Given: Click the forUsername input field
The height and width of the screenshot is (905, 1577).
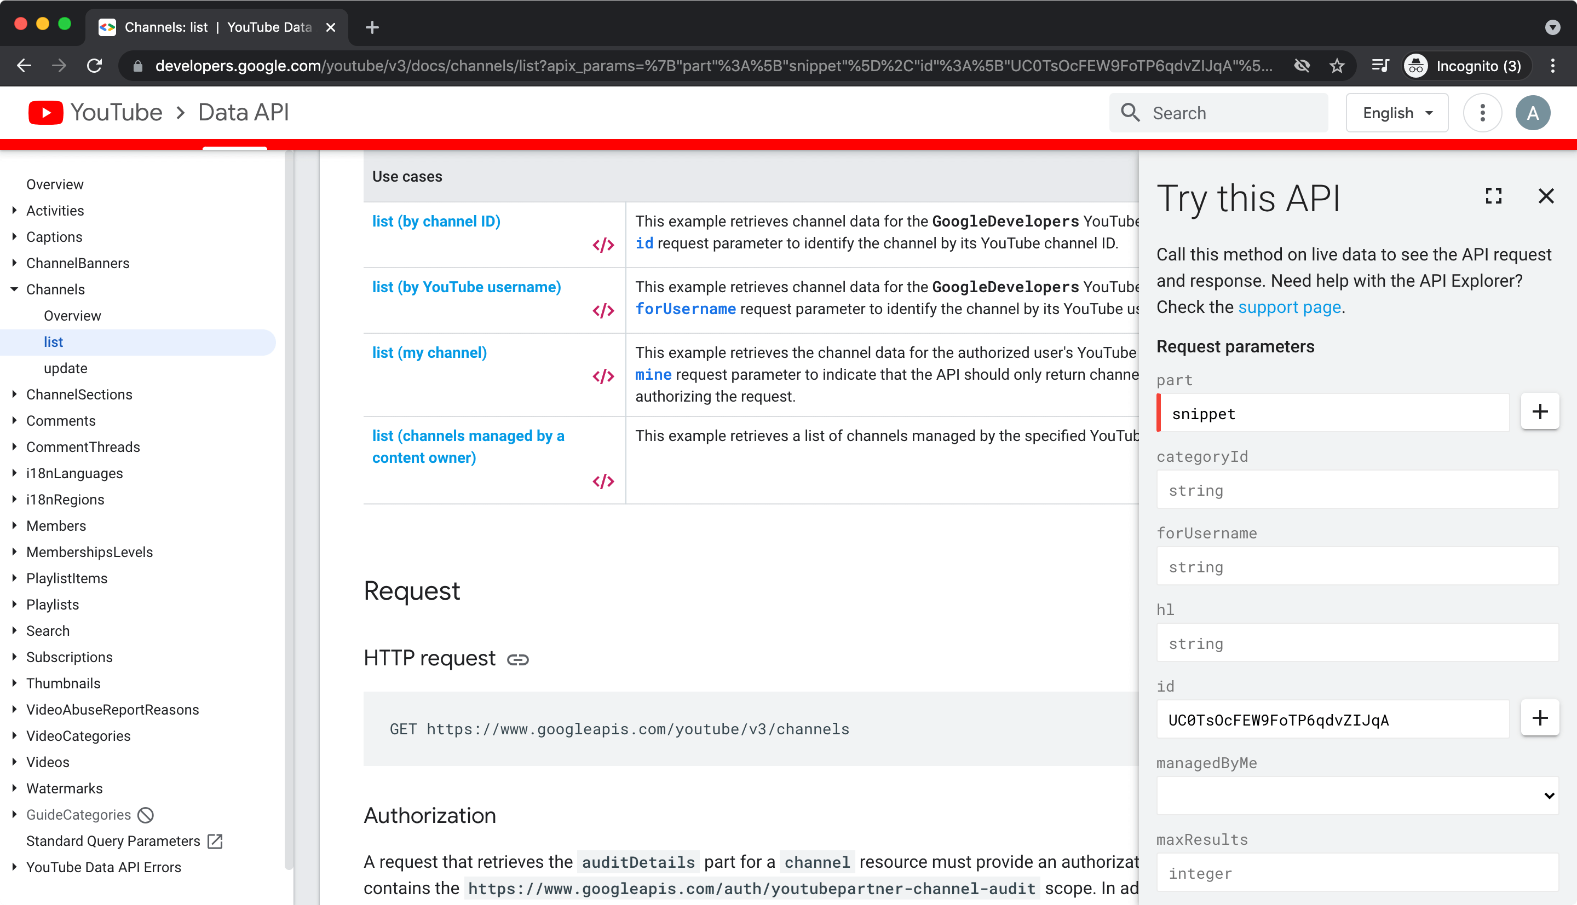Looking at the screenshot, I should pos(1357,566).
